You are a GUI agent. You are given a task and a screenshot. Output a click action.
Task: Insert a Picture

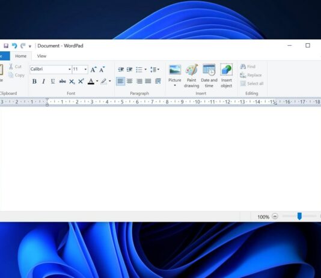175,73
